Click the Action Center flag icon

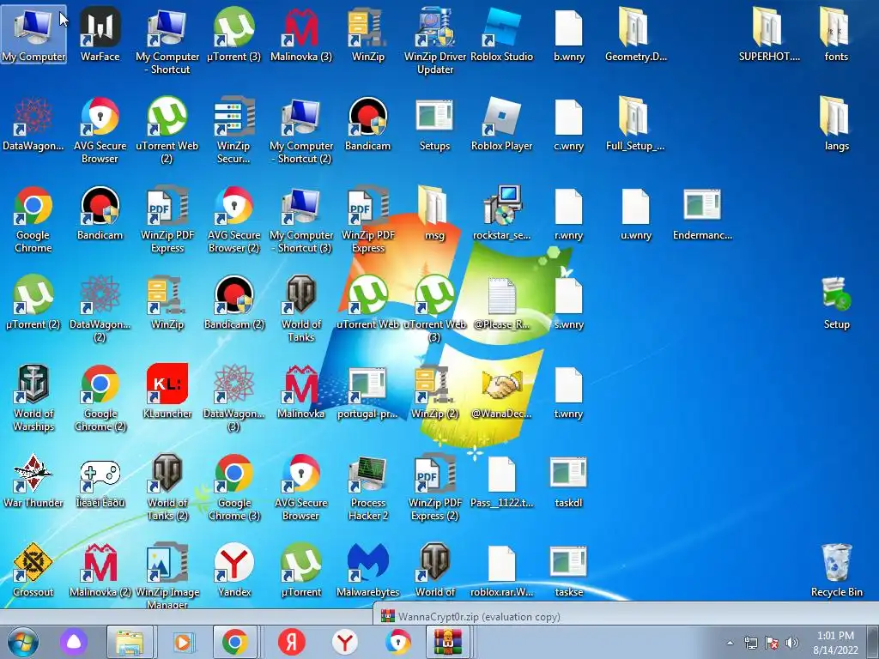(772, 643)
